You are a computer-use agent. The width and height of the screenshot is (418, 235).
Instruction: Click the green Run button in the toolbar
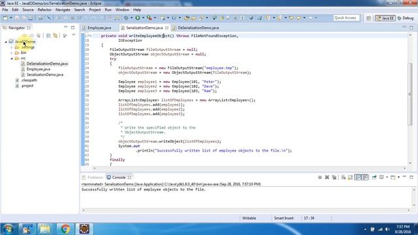click(138, 18)
